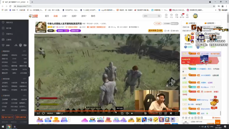Send chat message with 发送 button
The height and width of the screenshot is (129, 229).
click(218, 122)
